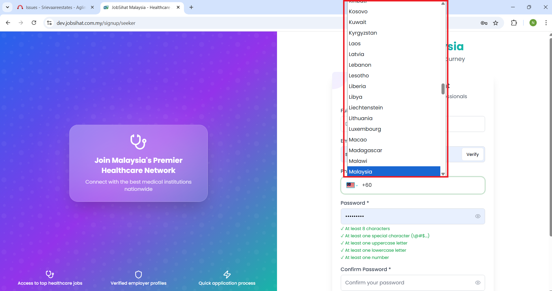The image size is (552, 291).
Task: Click the browser back arrow
Action: [x=8, y=23]
